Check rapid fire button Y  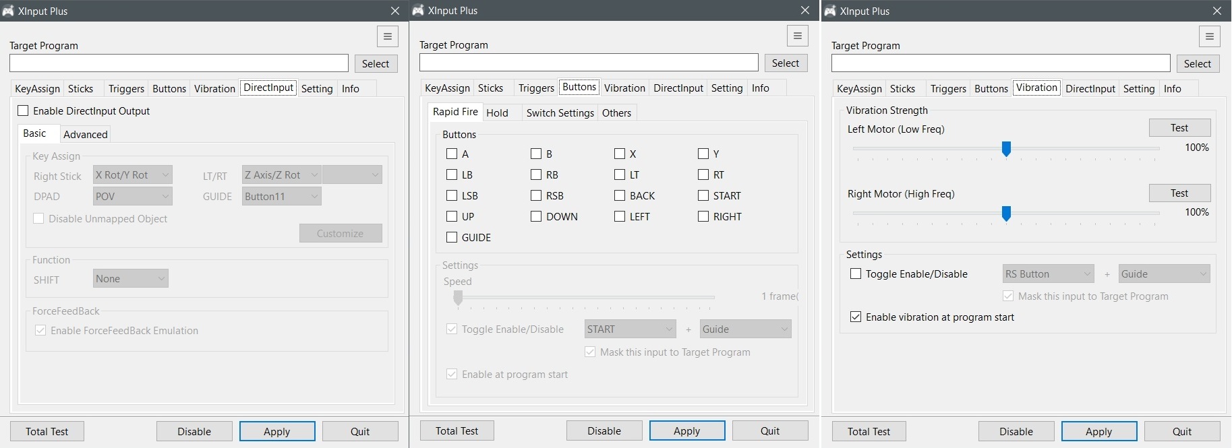[x=703, y=154]
